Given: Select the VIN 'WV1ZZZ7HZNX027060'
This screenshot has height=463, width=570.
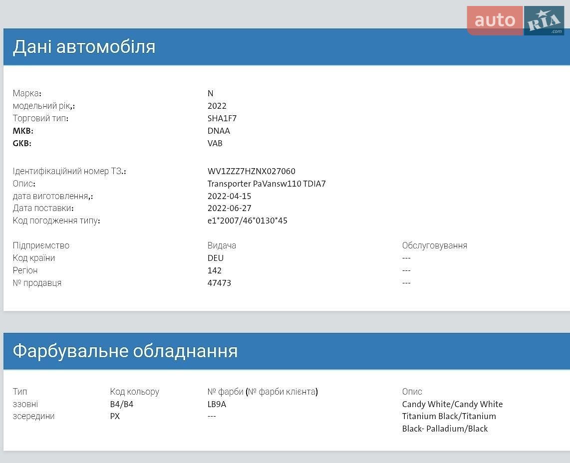Looking at the screenshot, I should [x=252, y=171].
